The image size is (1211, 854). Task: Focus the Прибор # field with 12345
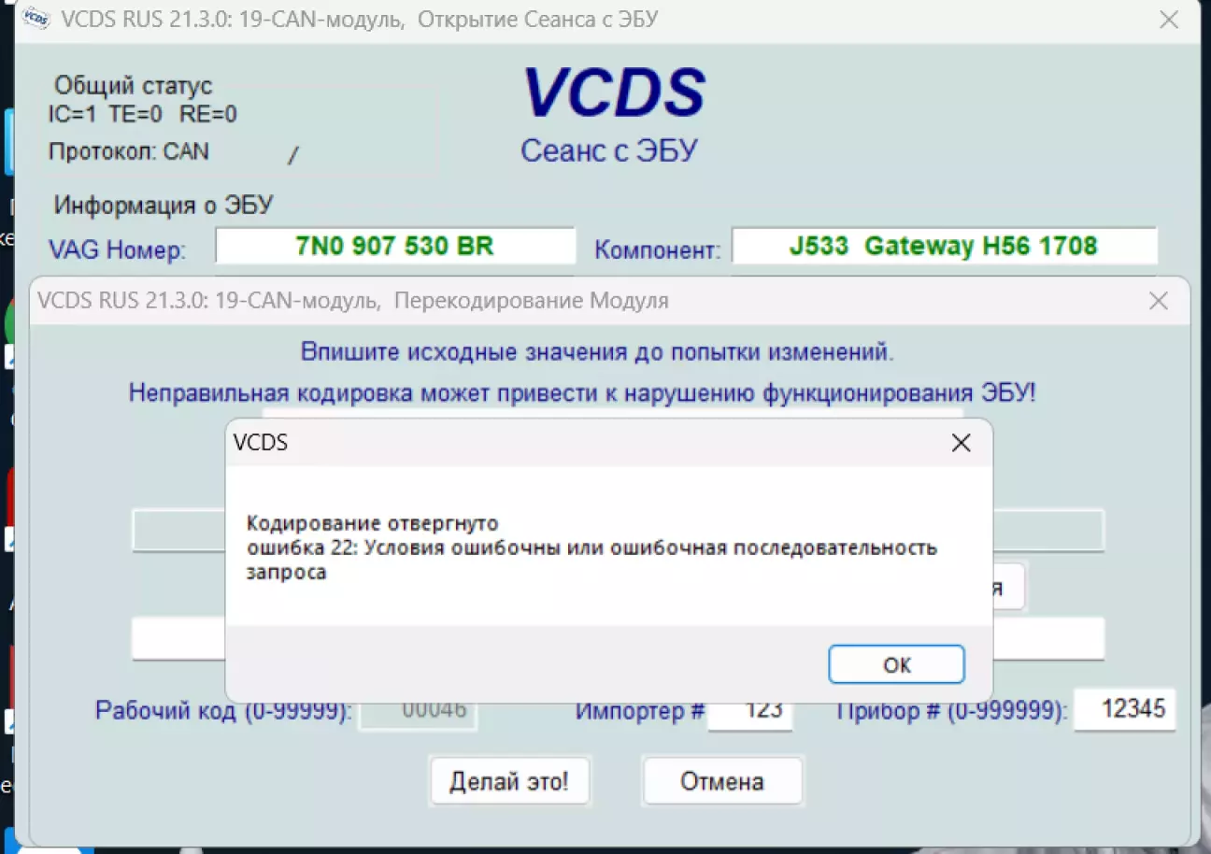[1124, 709]
